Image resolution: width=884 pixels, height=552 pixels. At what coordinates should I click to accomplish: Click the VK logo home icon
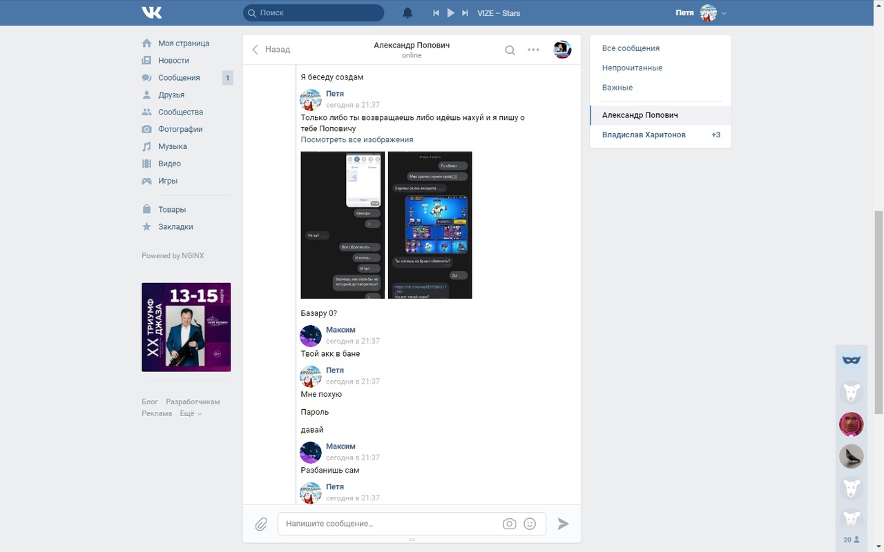tap(152, 12)
